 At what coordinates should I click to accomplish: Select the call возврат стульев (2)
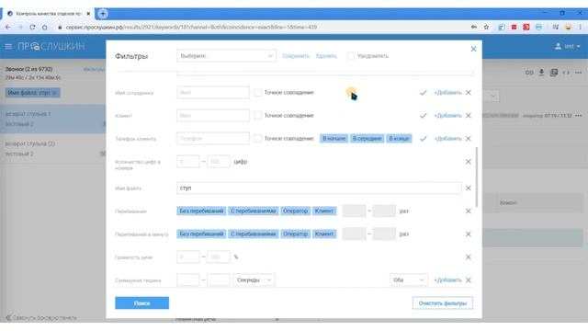[x=53, y=149]
